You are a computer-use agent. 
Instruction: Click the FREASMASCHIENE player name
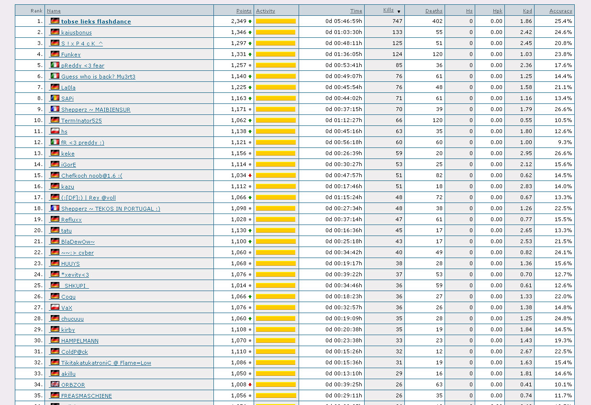[x=86, y=396]
